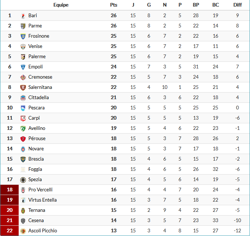
Task: Click the Avellino green club logo
Action: pyautogui.click(x=23, y=128)
